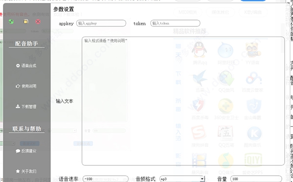Viewport: 293px width, 182px height.
Task: Click the 配音助手 sidebar title
Action: [26, 43]
